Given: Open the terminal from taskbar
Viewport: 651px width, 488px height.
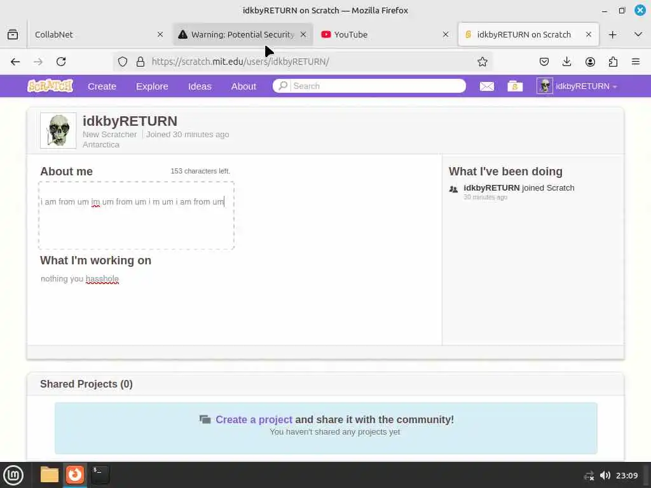Looking at the screenshot, I should [x=100, y=475].
